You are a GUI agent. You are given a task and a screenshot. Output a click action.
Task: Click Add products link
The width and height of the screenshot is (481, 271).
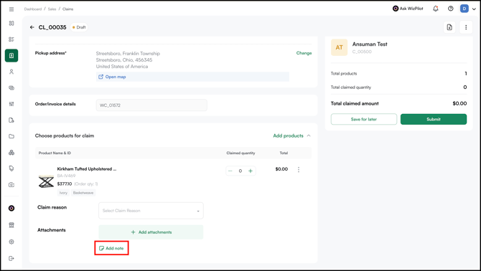pos(288,135)
